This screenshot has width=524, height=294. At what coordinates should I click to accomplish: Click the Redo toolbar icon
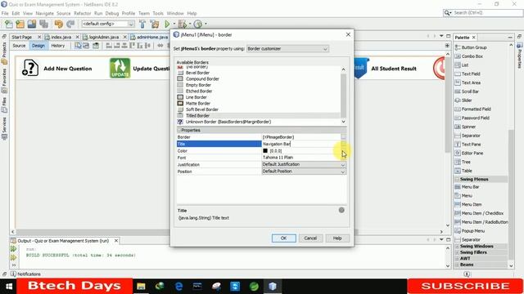[70, 24]
